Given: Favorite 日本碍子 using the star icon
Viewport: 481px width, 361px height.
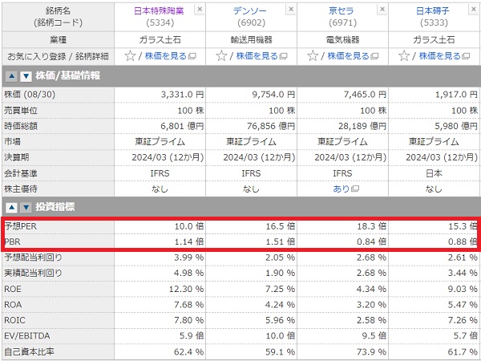Looking at the screenshot, I should [404, 56].
